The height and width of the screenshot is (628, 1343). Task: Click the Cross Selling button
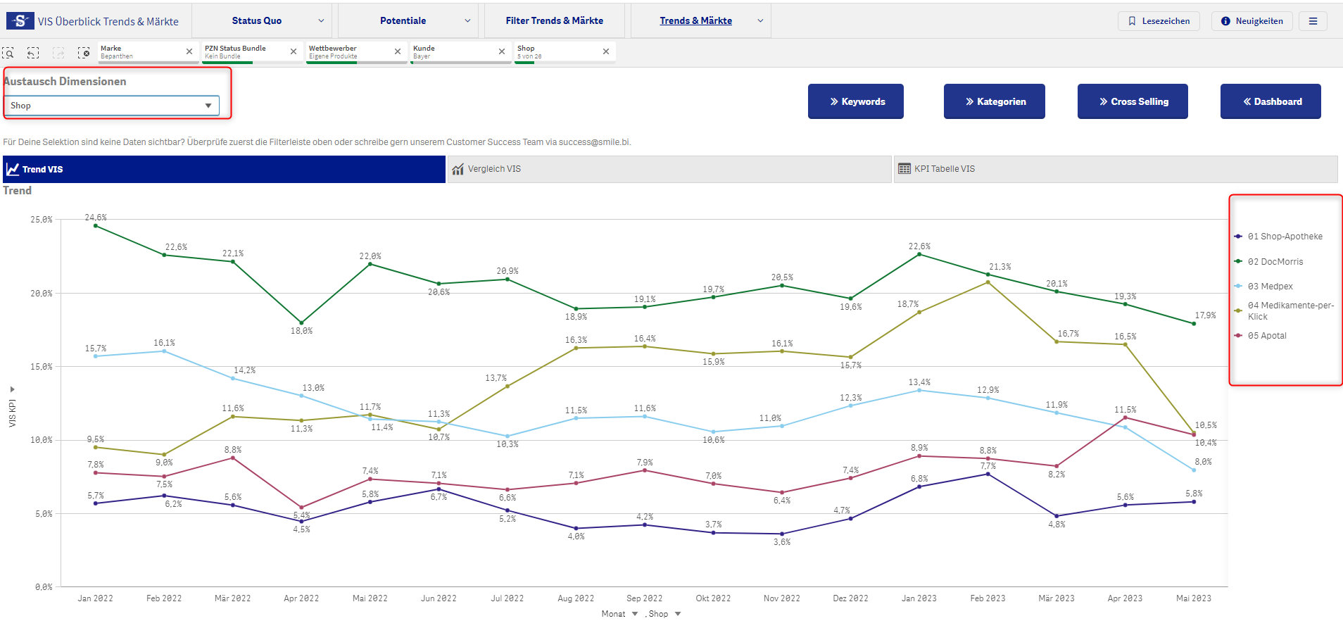point(1132,101)
